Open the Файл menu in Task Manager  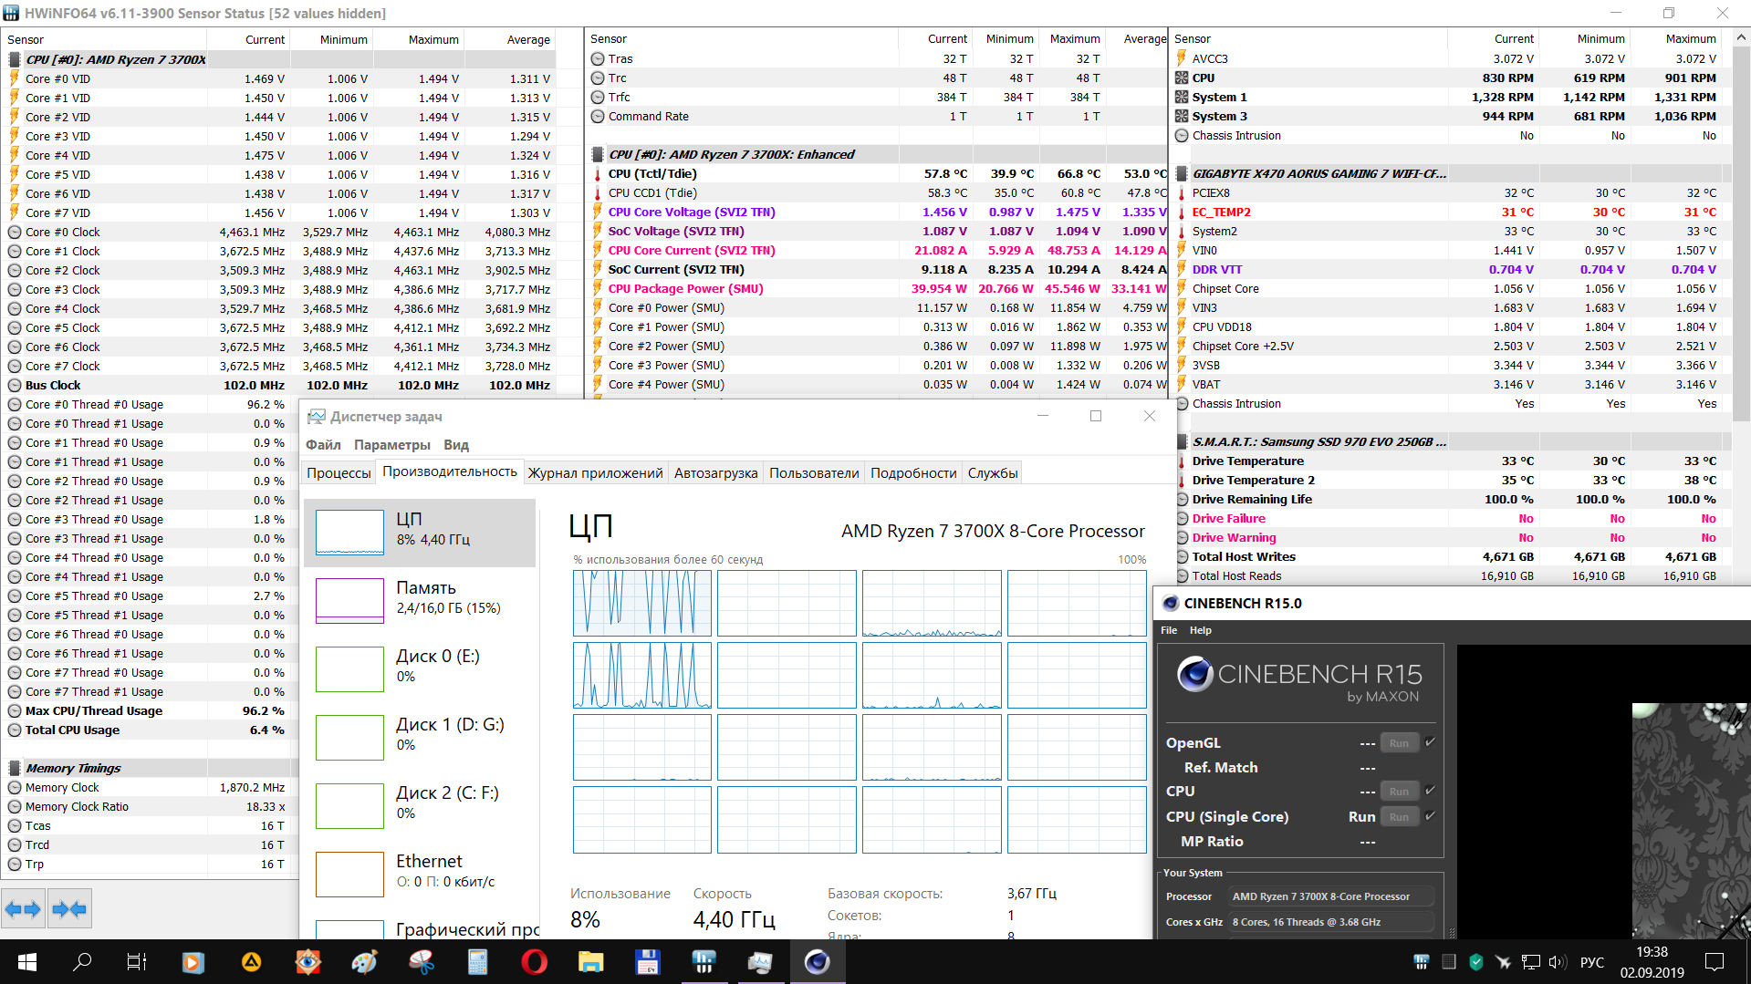323,445
